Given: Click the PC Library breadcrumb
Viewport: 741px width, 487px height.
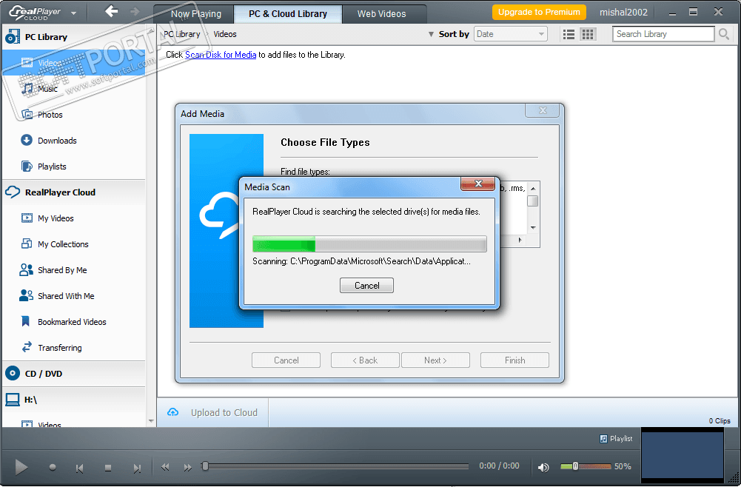Looking at the screenshot, I should tap(182, 34).
